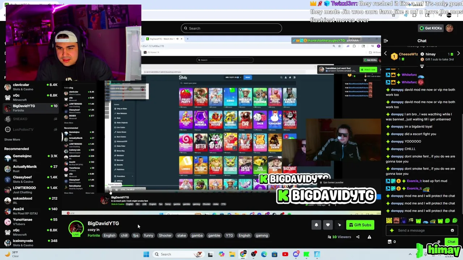Click the heart follow icon

pos(328,225)
